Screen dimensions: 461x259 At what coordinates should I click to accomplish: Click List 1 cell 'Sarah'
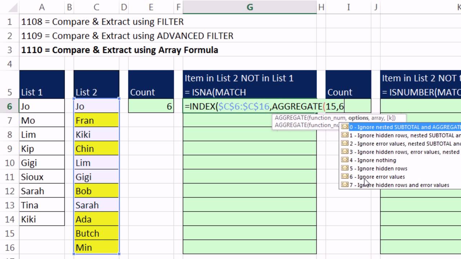pos(42,191)
